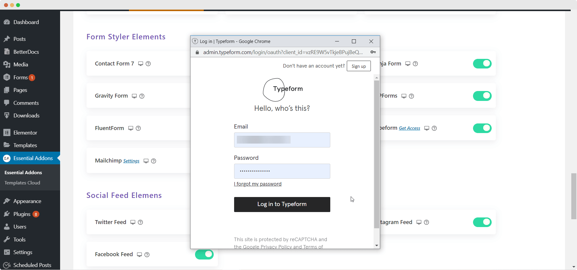The width and height of the screenshot is (577, 270).
Task: Open Scheduled Posts menu item
Action: click(30, 265)
